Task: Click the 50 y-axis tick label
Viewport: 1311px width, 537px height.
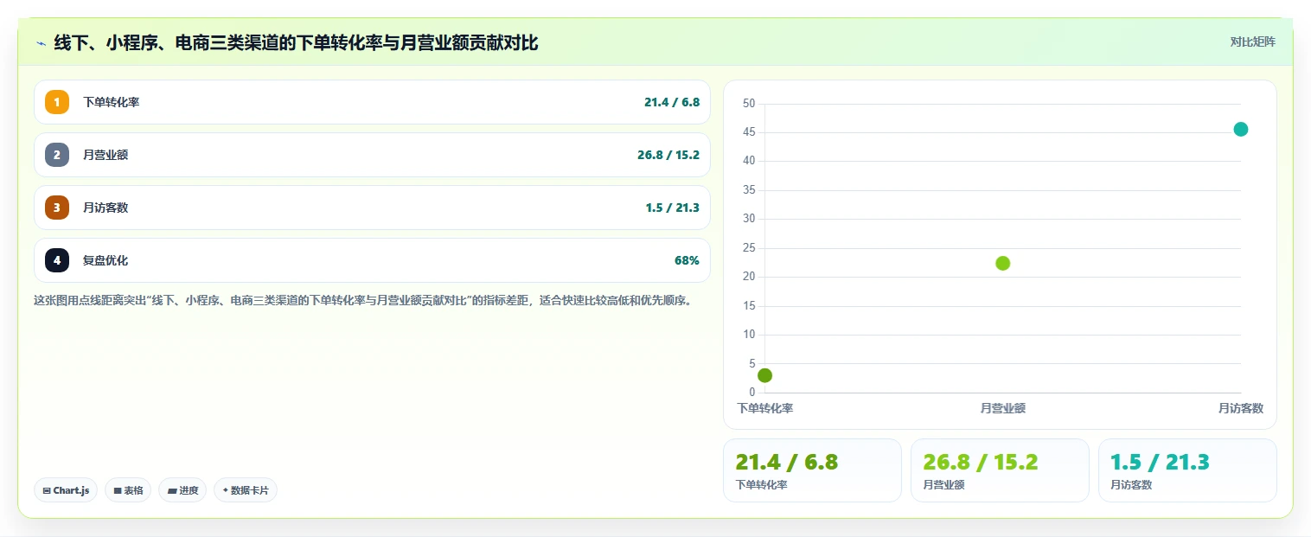Action: (x=749, y=104)
